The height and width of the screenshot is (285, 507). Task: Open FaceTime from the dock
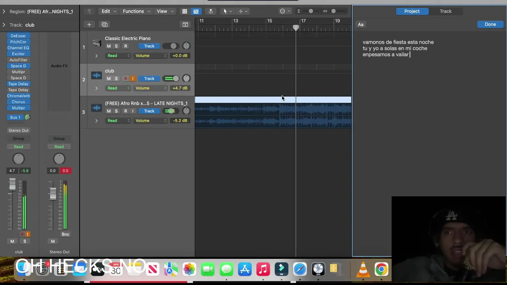208,270
